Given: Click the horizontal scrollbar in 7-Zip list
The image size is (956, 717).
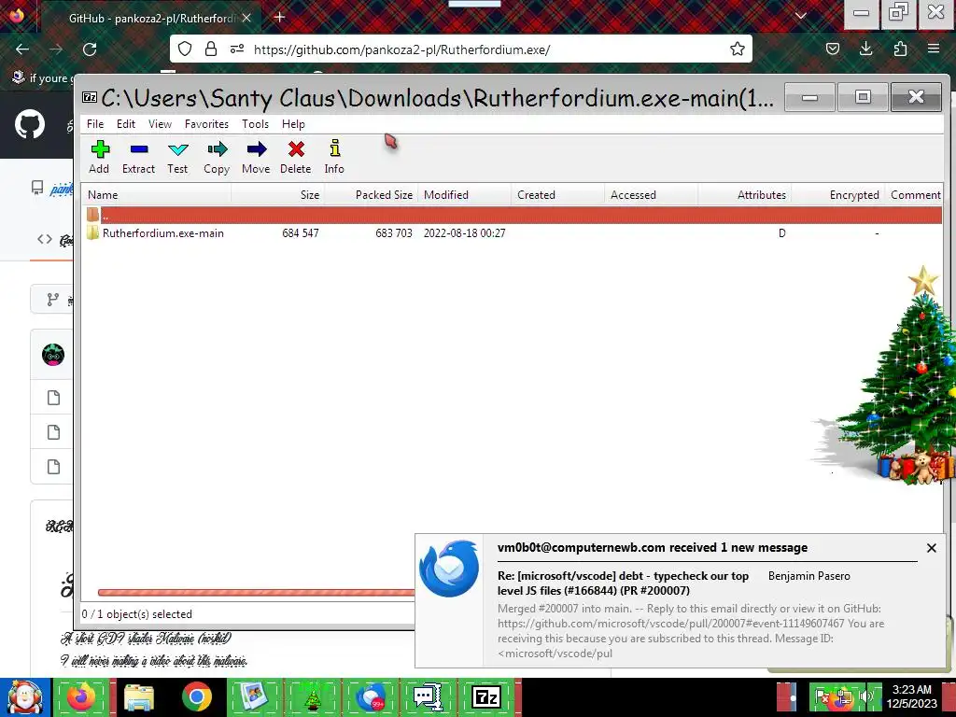Looking at the screenshot, I should 256,592.
